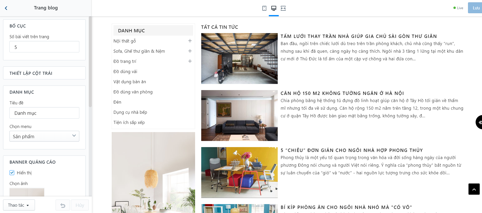The height and width of the screenshot is (213, 482).
Task: Expand Sofa, Ghế thư giãn & Nệm category
Action: tap(190, 51)
